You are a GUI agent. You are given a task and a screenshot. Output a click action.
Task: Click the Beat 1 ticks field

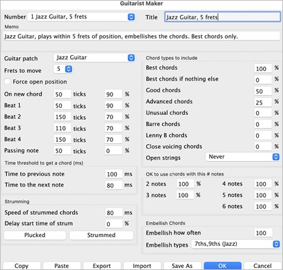click(63, 105)
